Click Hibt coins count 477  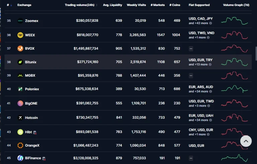click(177, 132)
